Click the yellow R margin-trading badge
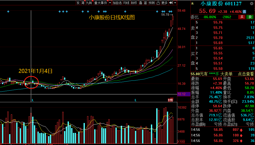Viewport: 255px width, 145px height. pos(192,4)
